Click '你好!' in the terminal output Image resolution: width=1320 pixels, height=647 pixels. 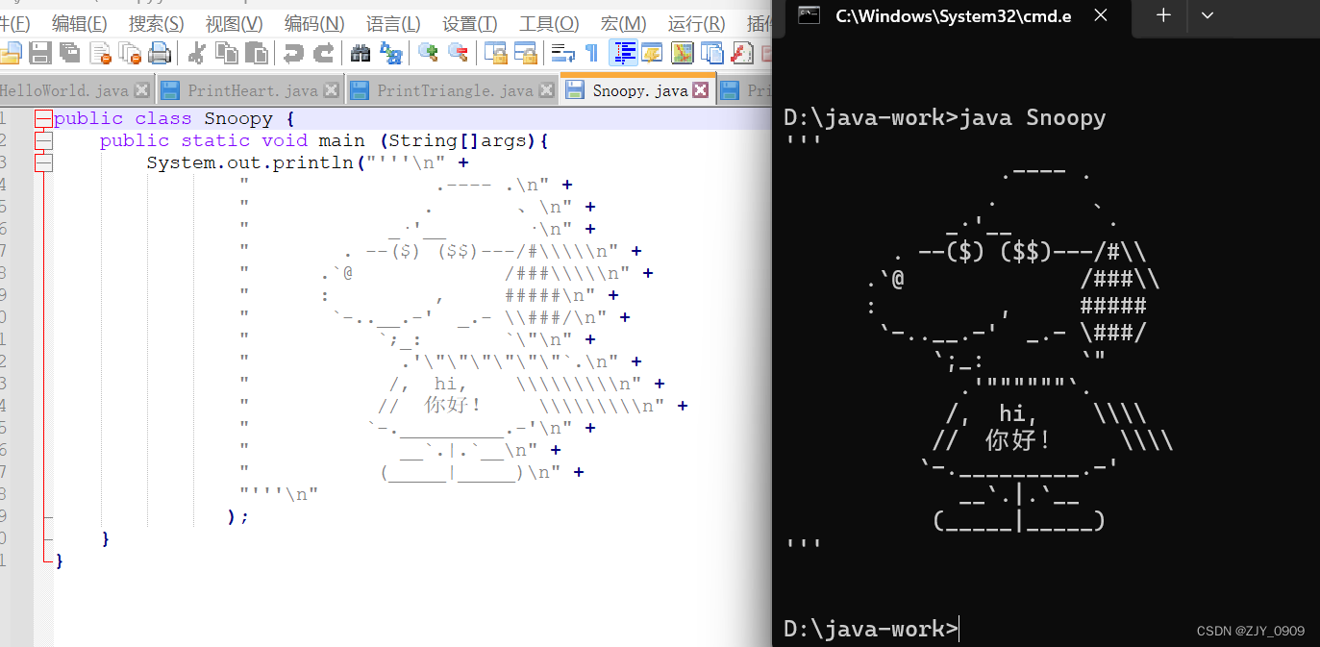click(1018, 439)
